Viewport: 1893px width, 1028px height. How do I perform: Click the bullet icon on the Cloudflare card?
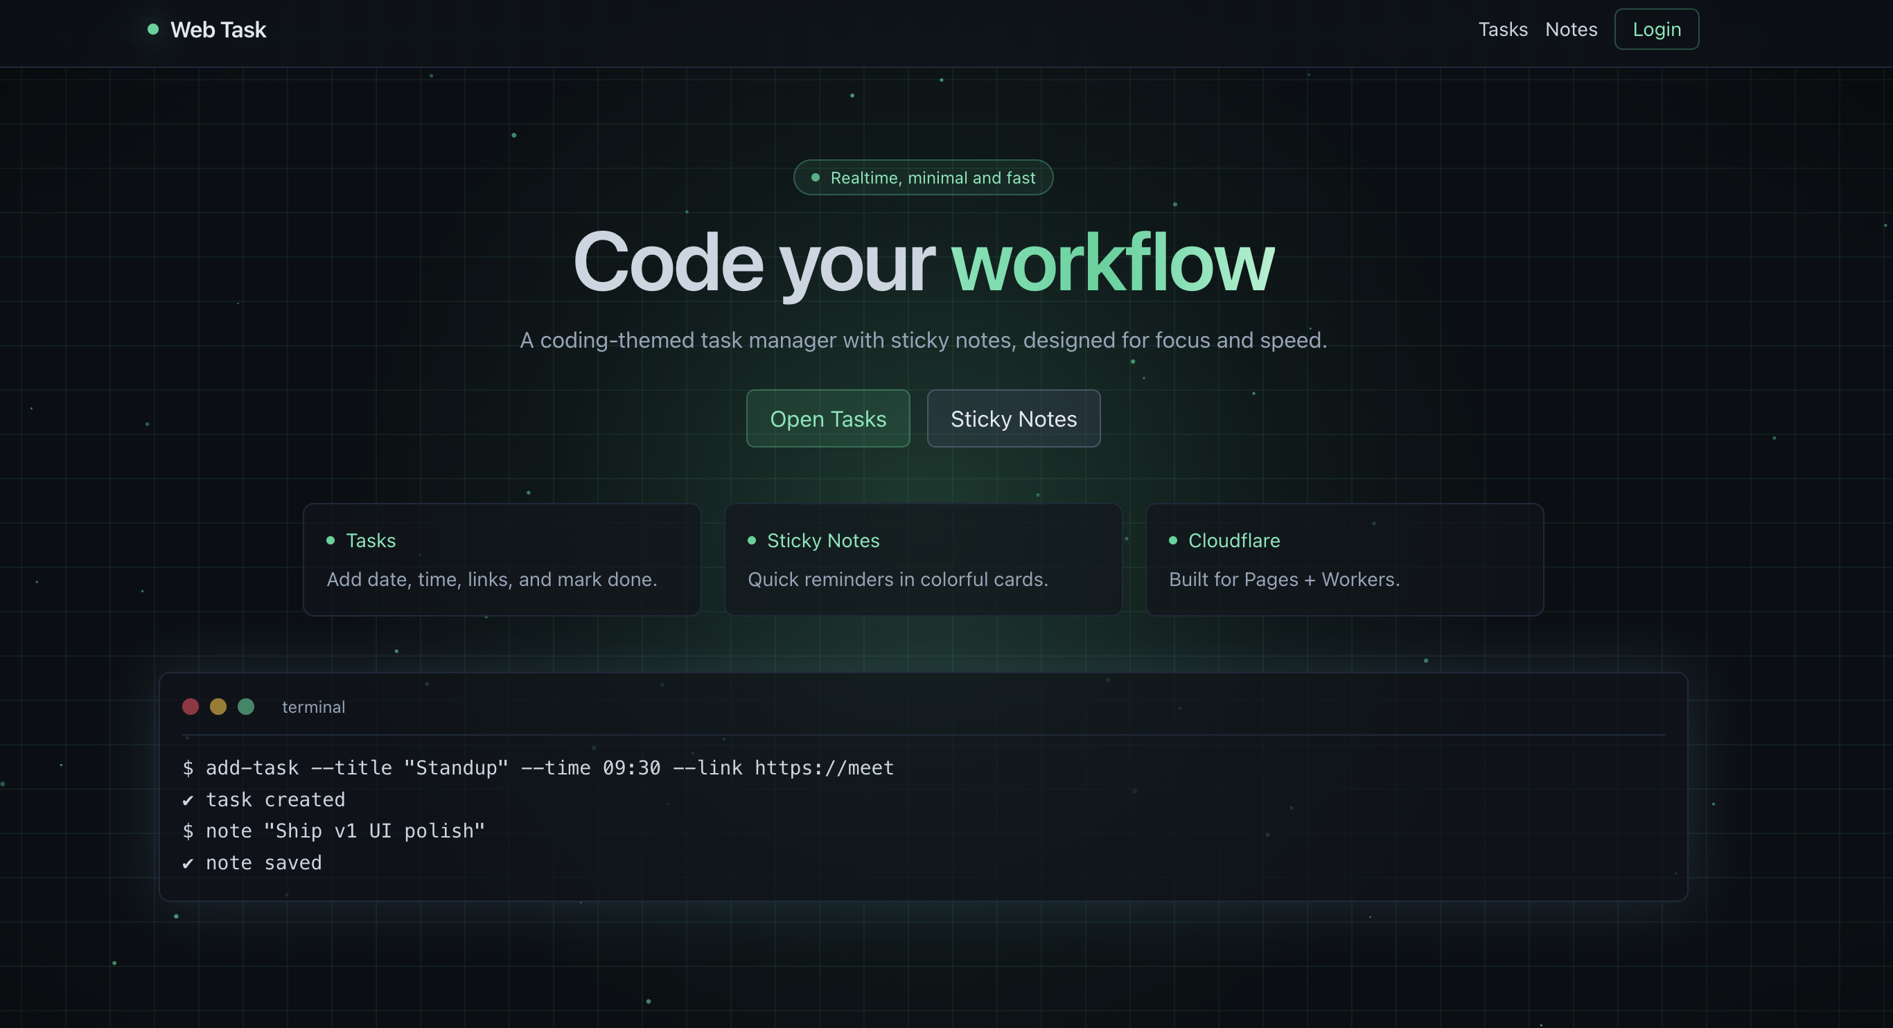pyautogui.click(x=1172, y=540)
